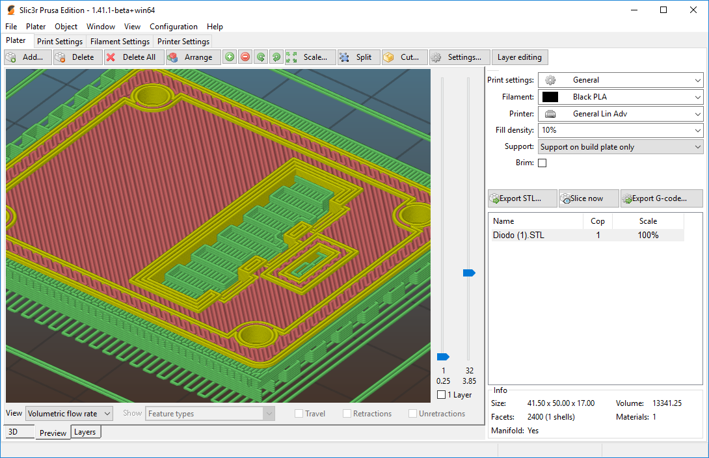Open the Print settings General dropdown
The image size is (709, 458).
point(621,80)
